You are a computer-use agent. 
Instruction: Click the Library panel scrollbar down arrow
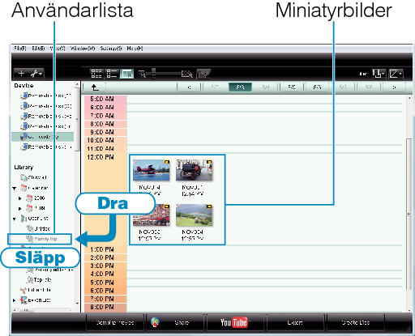pos(77,304)
